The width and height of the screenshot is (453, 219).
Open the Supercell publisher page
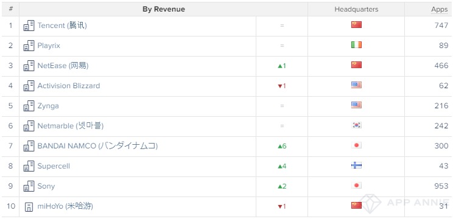(54, 166)
